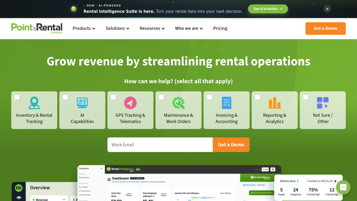357x201 pixels.
Task: Click the Boston Area link in the preview card
Action: click(289, 181)
